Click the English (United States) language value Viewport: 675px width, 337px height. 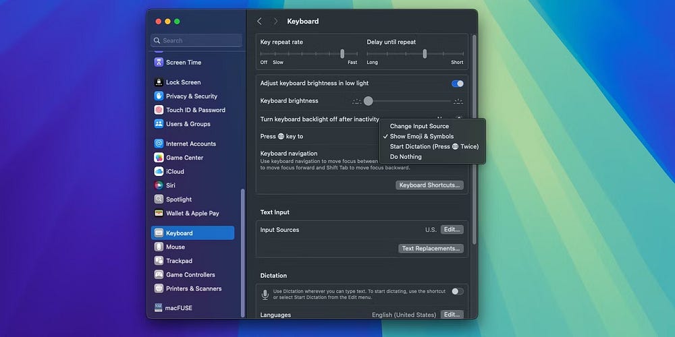tap(404, 315)
